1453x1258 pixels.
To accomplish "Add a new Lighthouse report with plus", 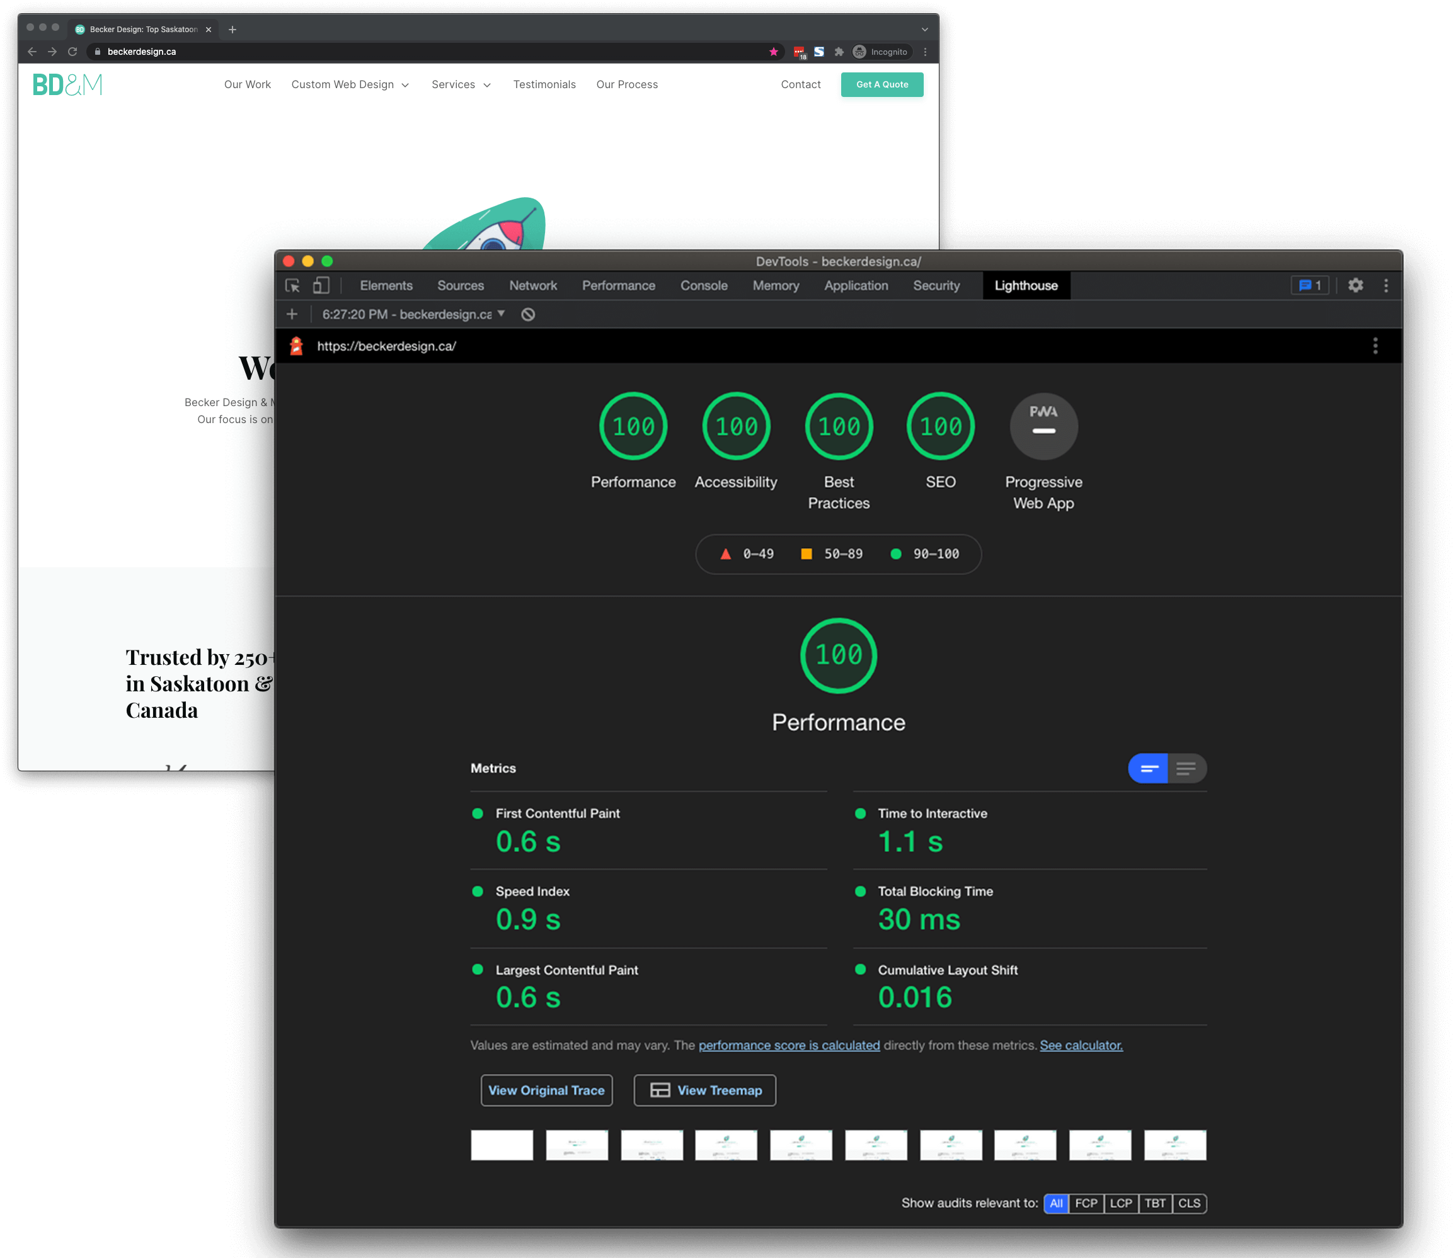I will [x=292, y=315].
